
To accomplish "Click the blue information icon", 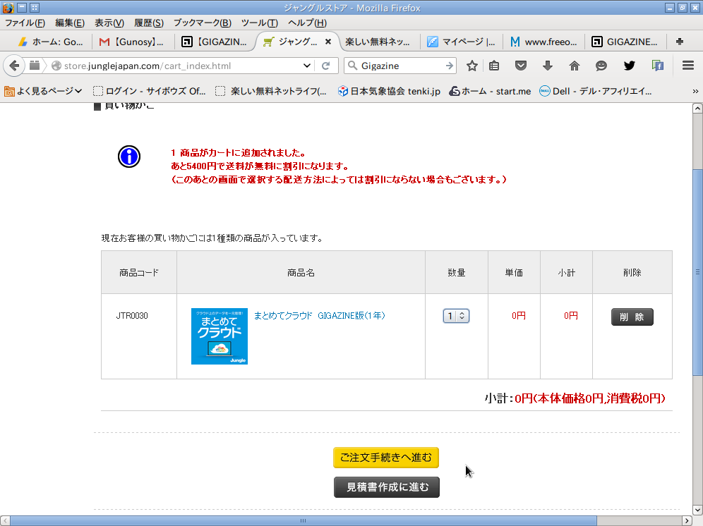I will (129, 157).
